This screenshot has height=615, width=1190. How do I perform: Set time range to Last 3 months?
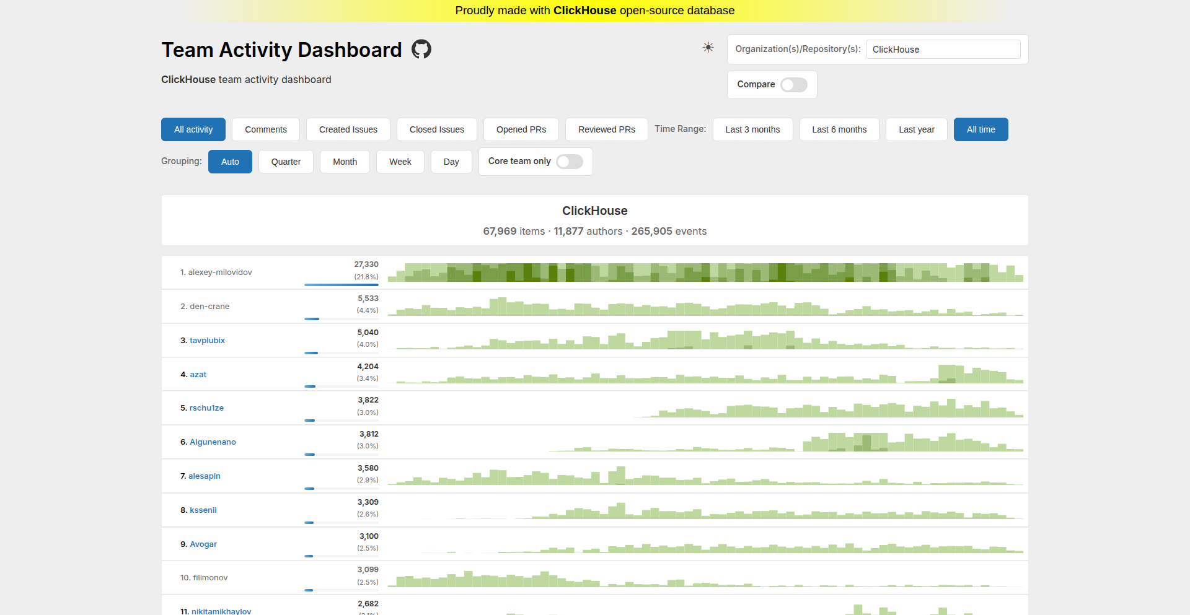tap(752, 129)
